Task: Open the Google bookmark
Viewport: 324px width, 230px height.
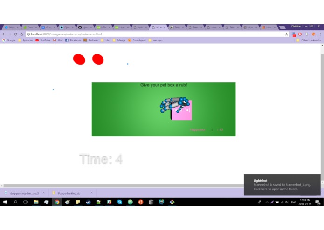Action: [9, 40]
